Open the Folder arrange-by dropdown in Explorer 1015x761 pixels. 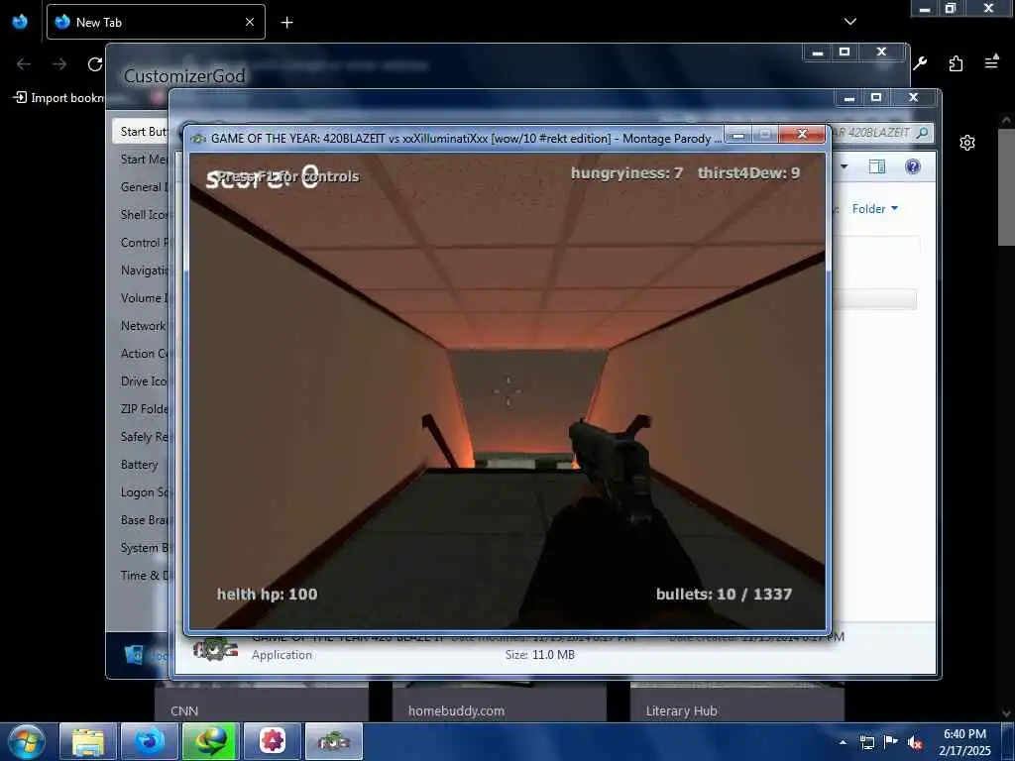[875, 209]
